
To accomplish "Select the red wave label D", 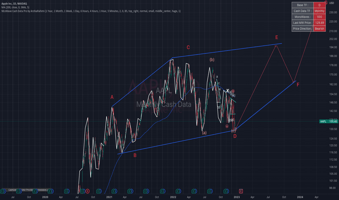I will 235,136.
